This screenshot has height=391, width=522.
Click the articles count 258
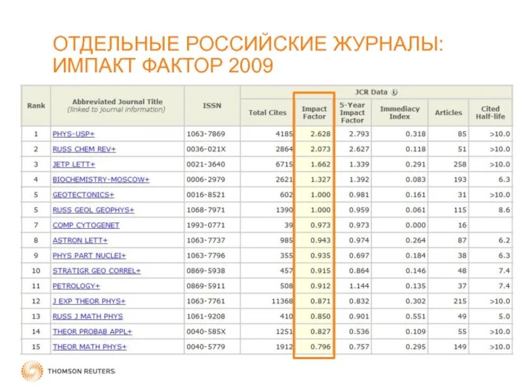pyautogui.click(x=460, y=165)
